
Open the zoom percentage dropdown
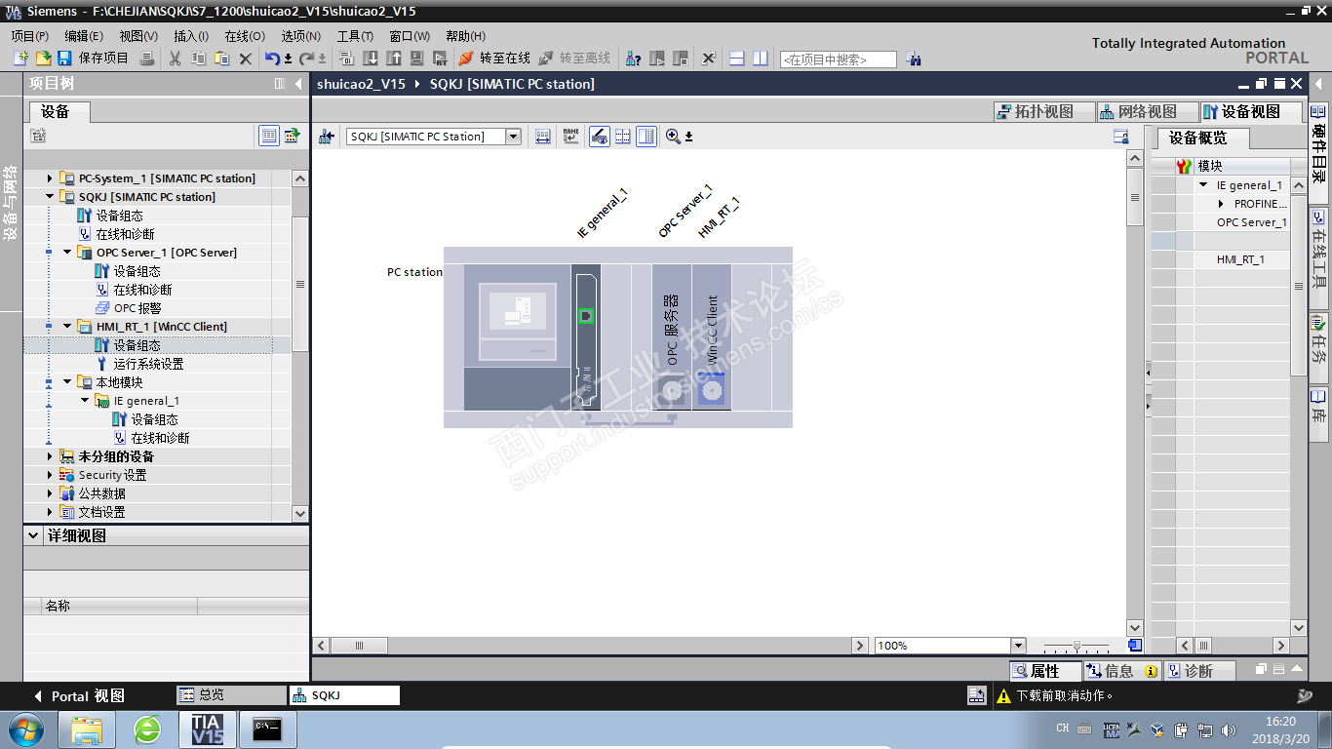coord(1018,646)
